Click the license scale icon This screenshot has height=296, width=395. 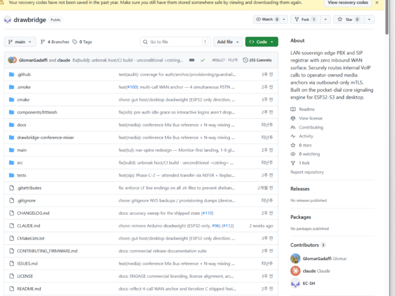coord(293,118)
